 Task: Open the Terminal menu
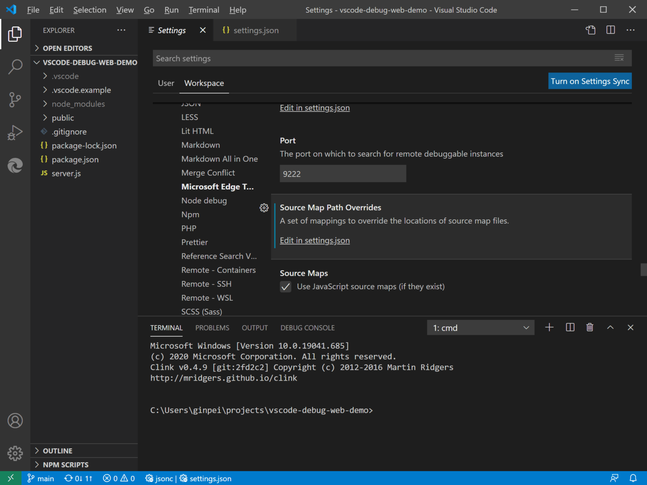point(203,10)
